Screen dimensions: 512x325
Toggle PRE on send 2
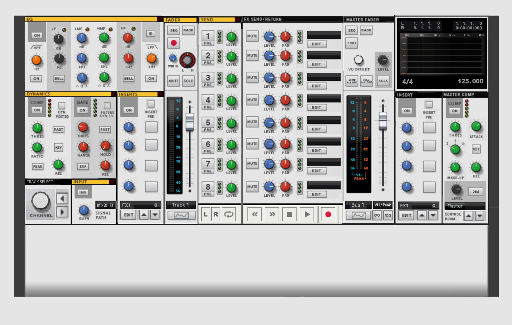(x=208, y=63)
